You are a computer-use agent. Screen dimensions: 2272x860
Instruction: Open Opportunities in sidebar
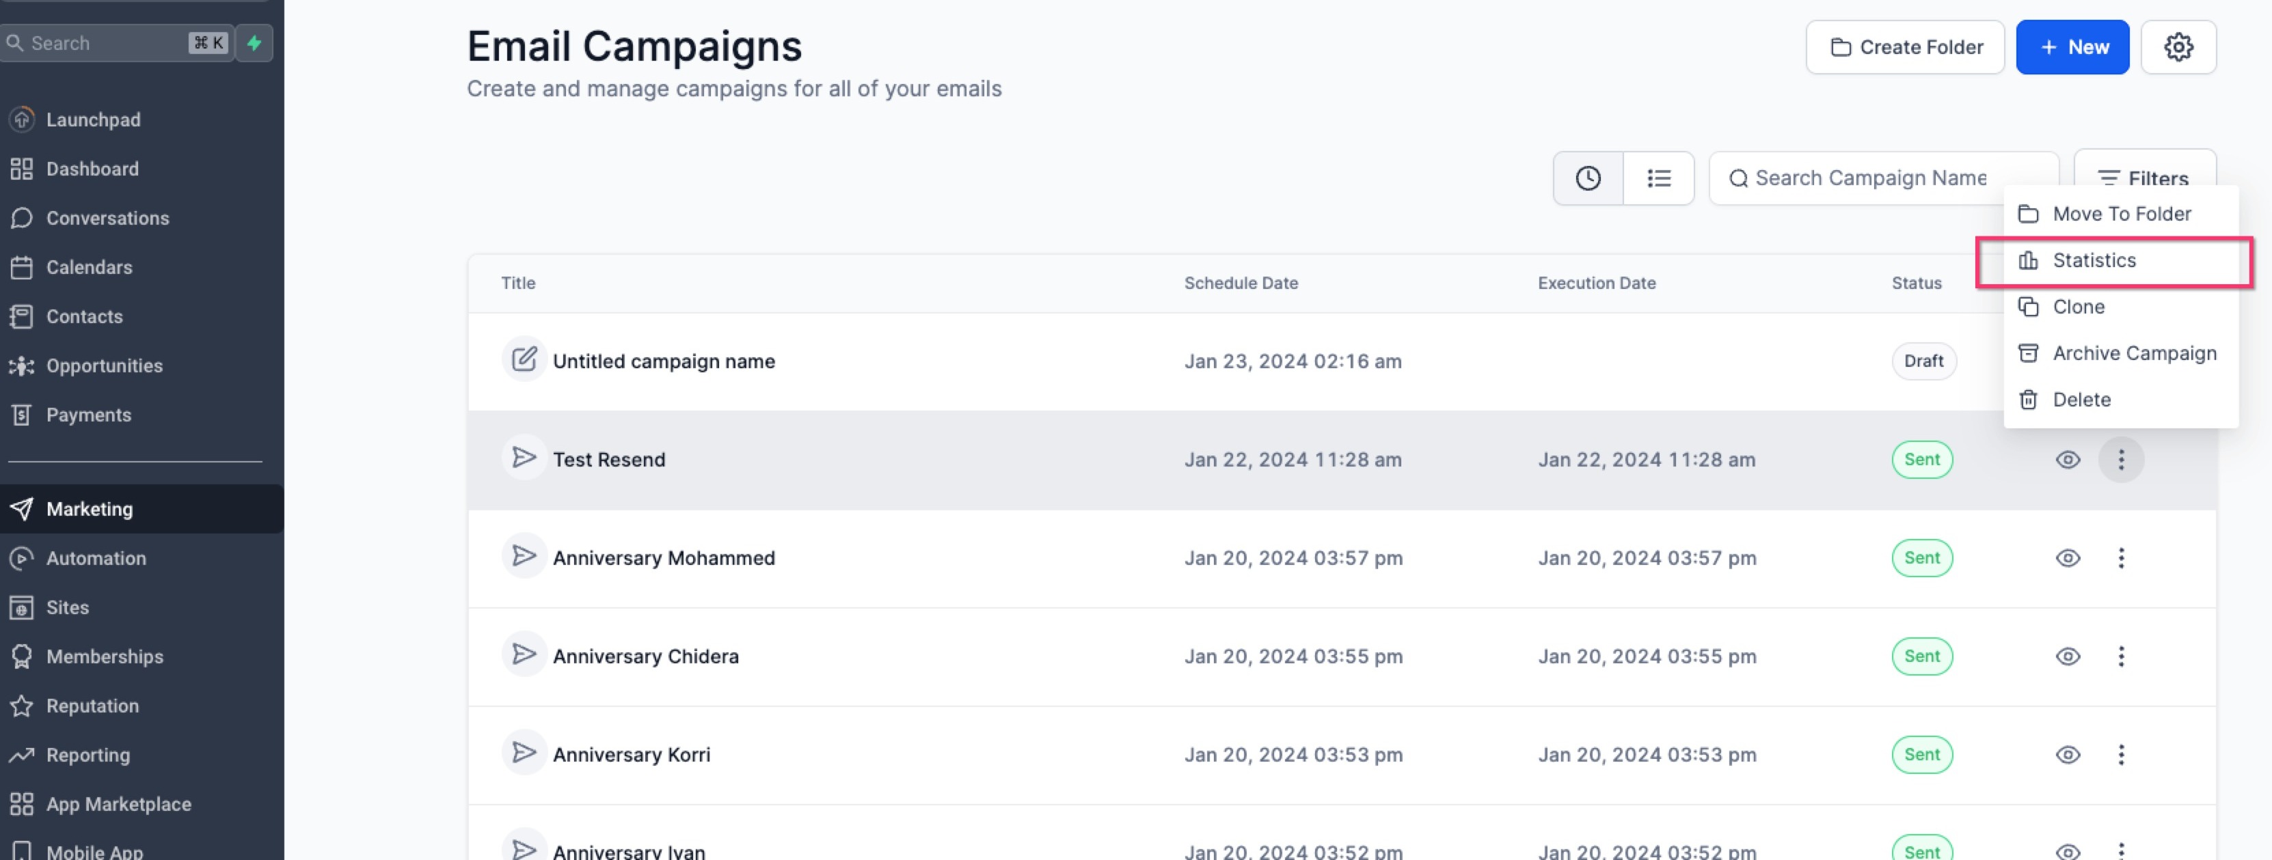point(104,365)
